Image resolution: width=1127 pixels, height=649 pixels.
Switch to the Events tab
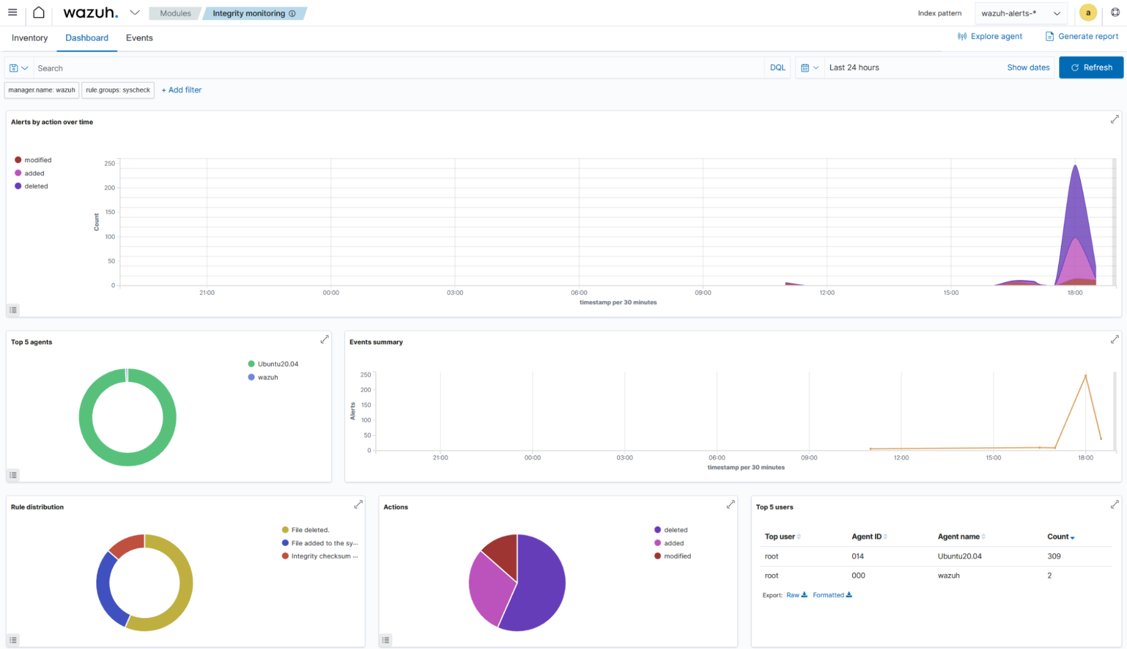139,38
